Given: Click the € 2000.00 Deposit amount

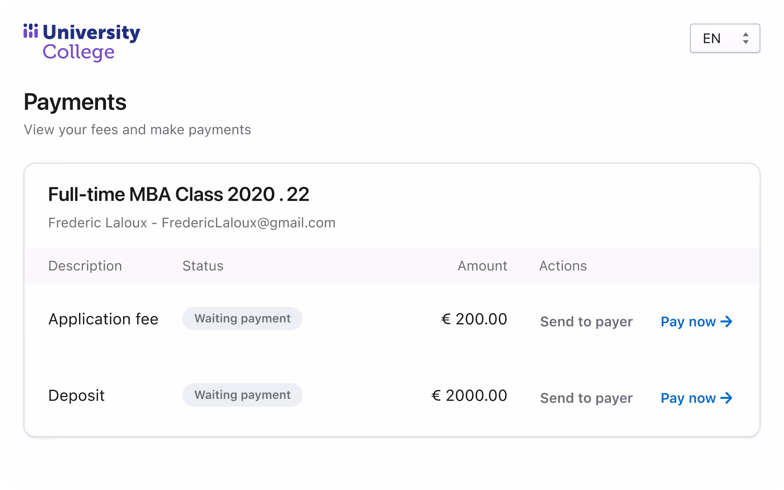Looking at the screenshot, I should coord(469,396).
